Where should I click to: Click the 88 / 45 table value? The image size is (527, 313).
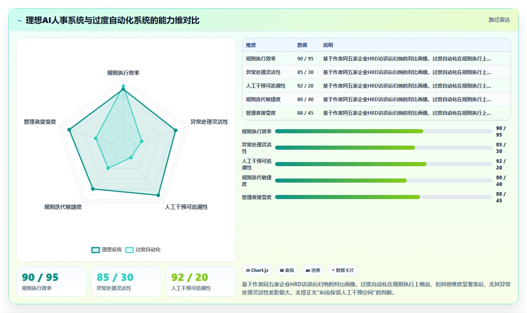point(305,113)
